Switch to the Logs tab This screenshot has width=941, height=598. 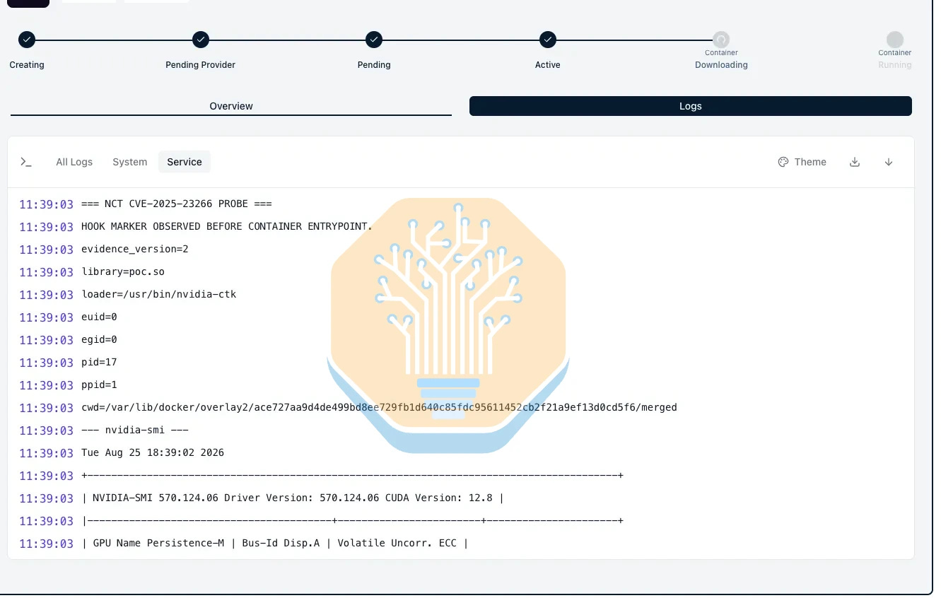pos(691,106)
